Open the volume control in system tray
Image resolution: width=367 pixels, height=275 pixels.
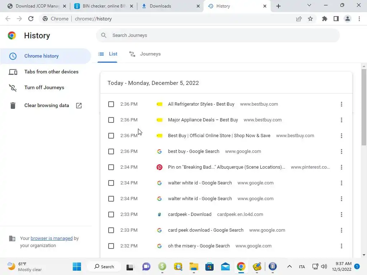pyautogui.click(x=324, y=266)
